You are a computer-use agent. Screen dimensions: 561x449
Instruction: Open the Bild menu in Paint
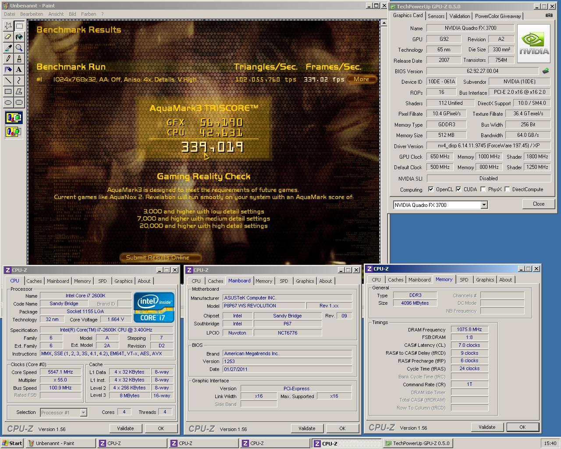pyautogui.click(x=72, y=14)
